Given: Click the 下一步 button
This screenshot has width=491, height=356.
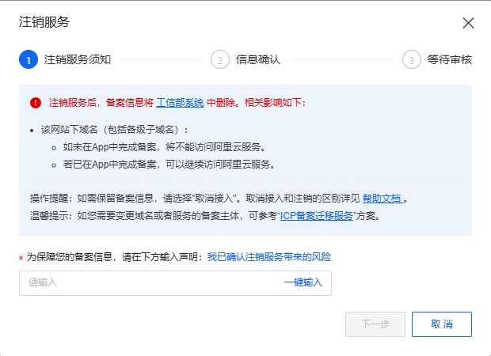Looking at the screenshot, I should (x=375, y=324).
